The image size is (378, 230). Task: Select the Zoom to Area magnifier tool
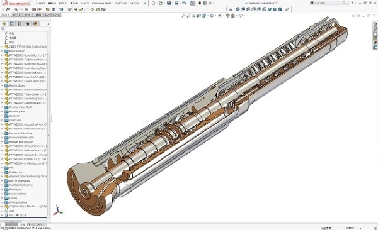tap(188, 16)
